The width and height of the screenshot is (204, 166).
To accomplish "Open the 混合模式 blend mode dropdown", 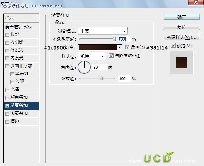I will [103, 31].
